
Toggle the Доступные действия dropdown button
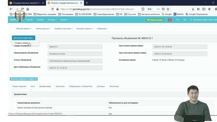click(x=23, y=38)
